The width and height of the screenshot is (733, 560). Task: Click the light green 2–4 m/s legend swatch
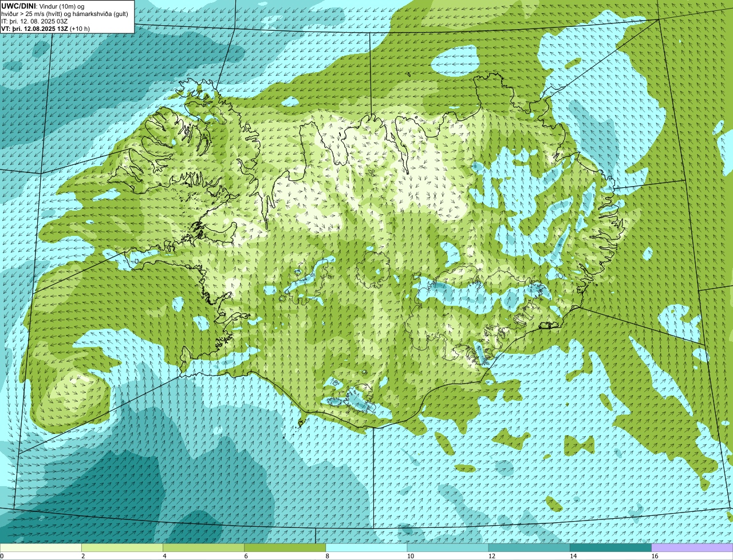coord(122,548)
